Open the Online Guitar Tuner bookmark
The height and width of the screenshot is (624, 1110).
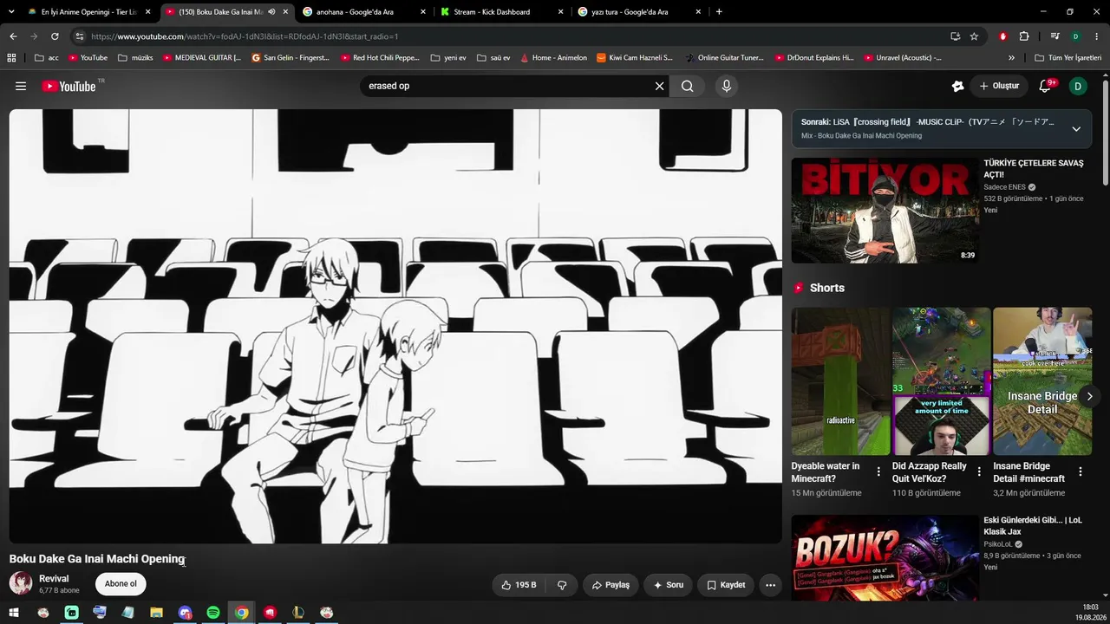pyautogui.click(x=725, y=58)
